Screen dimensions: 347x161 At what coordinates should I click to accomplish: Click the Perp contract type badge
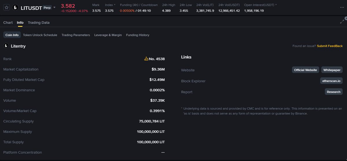click(x=47, y=8)
